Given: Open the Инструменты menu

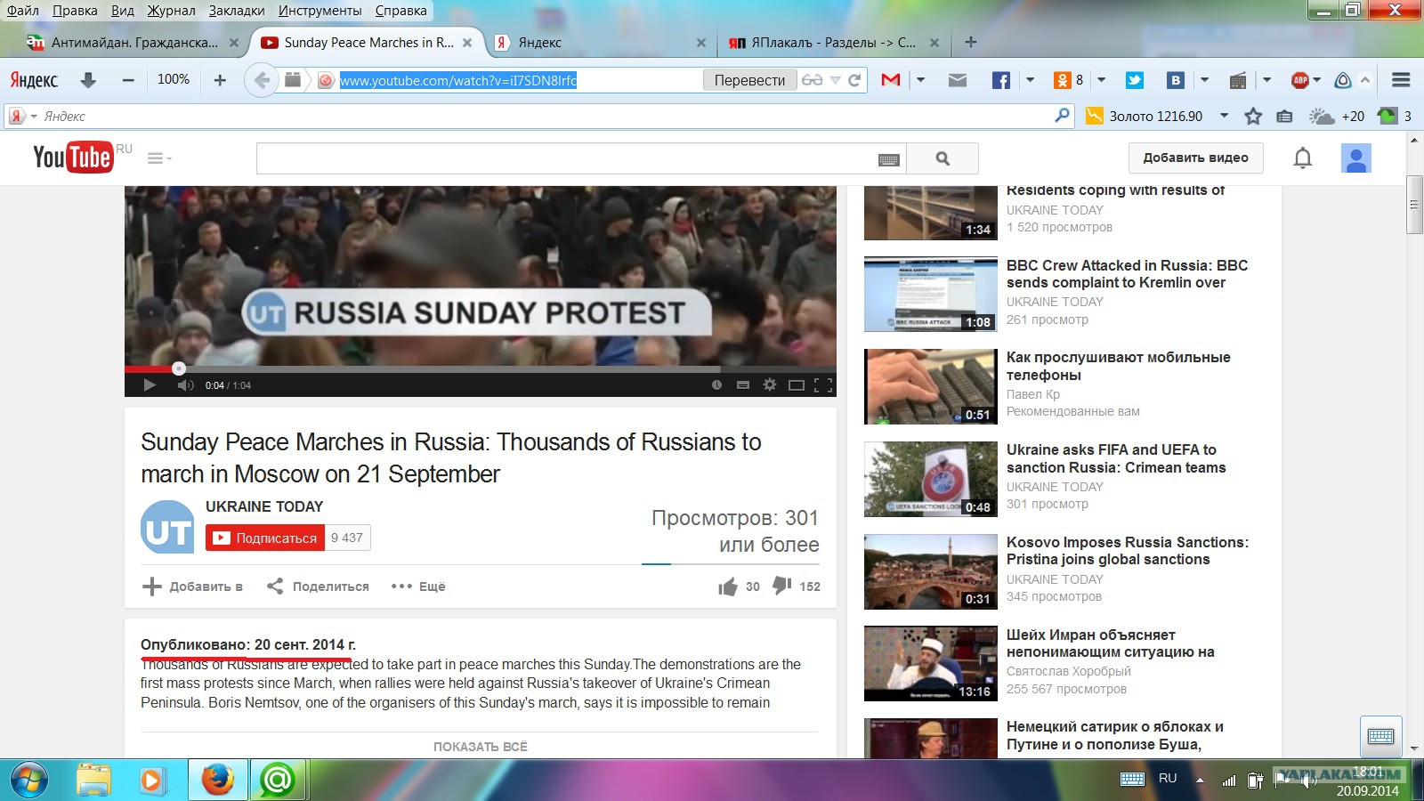Looking at the screenshot, I should coord(320,11).
